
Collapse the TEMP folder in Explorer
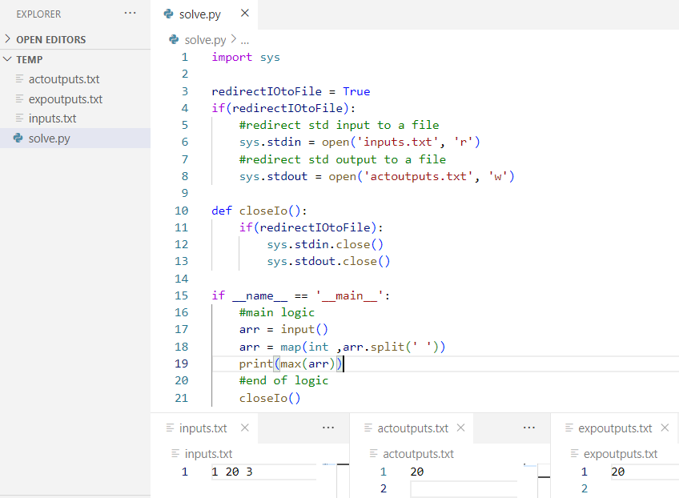(x=6, y=59)
